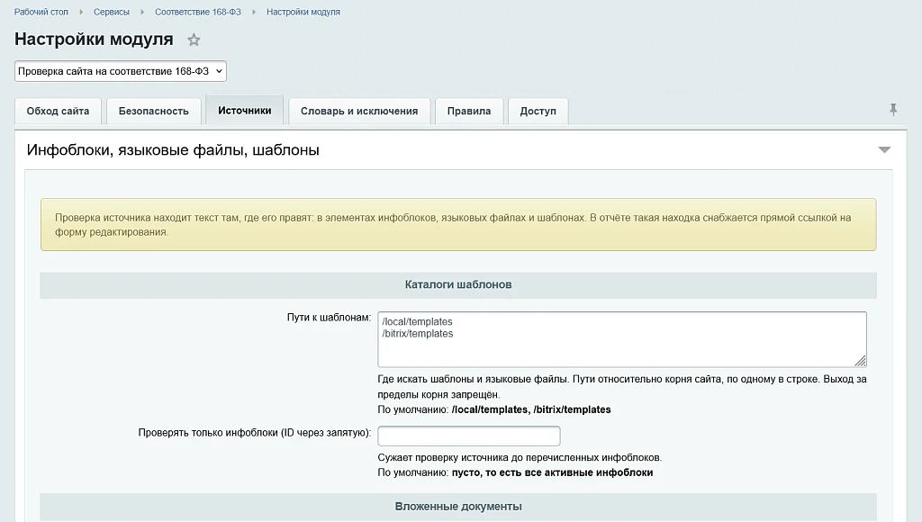
Task: Go to the Словарь и исключения tab
Action: (359, 111)
